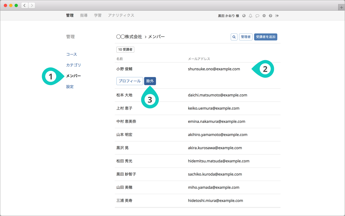Screen dimensions: 345x216
Task: Open settings via the gear icon
Action: (x=264, y=16)
